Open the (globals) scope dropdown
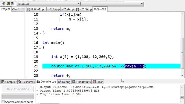 (x=49, y=4)
